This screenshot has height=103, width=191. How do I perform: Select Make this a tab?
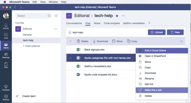coord(162,90)
